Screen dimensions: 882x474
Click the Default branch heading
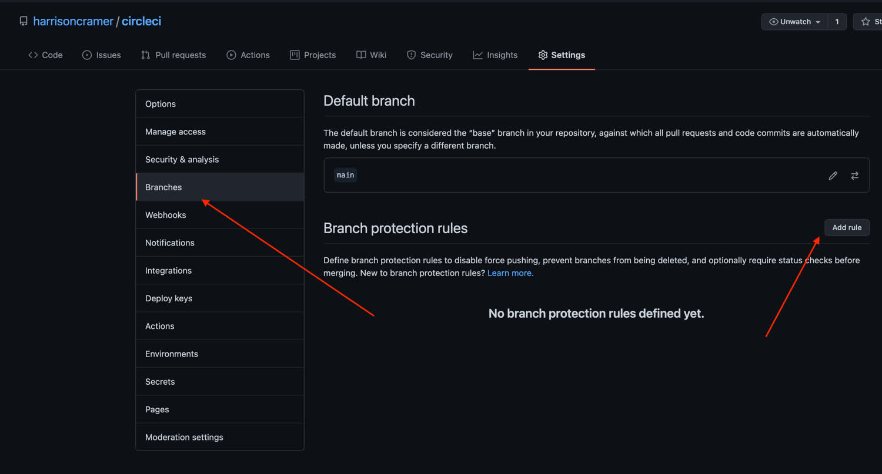tap(369, 101)
